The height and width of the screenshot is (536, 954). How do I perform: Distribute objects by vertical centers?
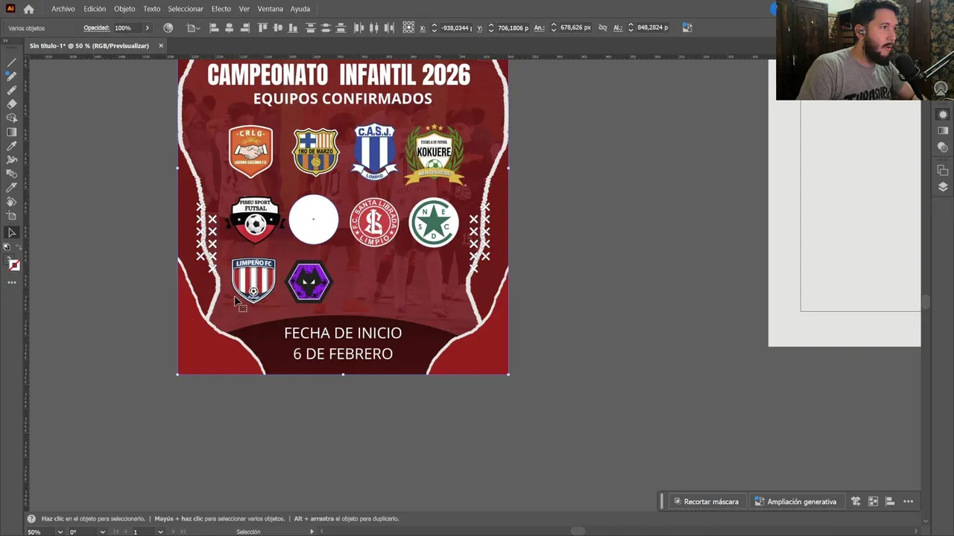[326, 28]
